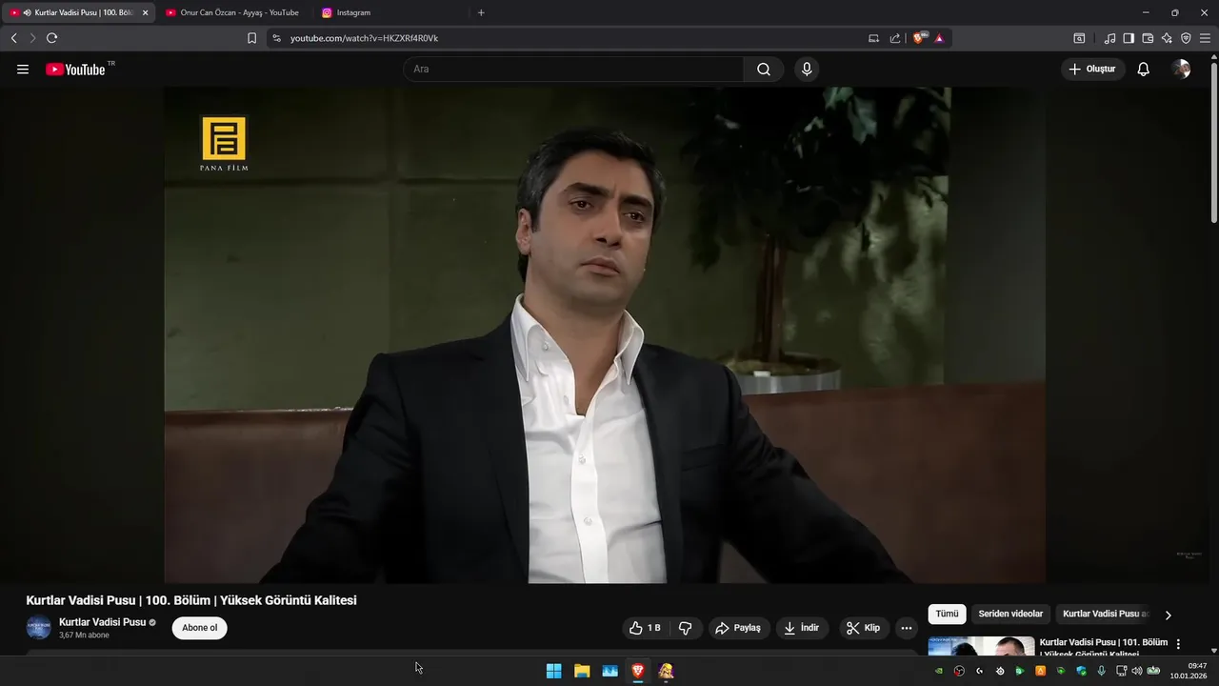Open a new browser tab
Viewport: 1219px width, 686px height.
[x=481, y=12]
